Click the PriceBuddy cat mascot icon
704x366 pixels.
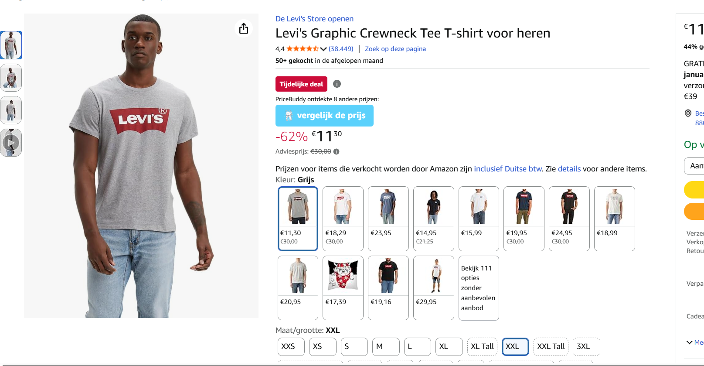click(287, 115)
